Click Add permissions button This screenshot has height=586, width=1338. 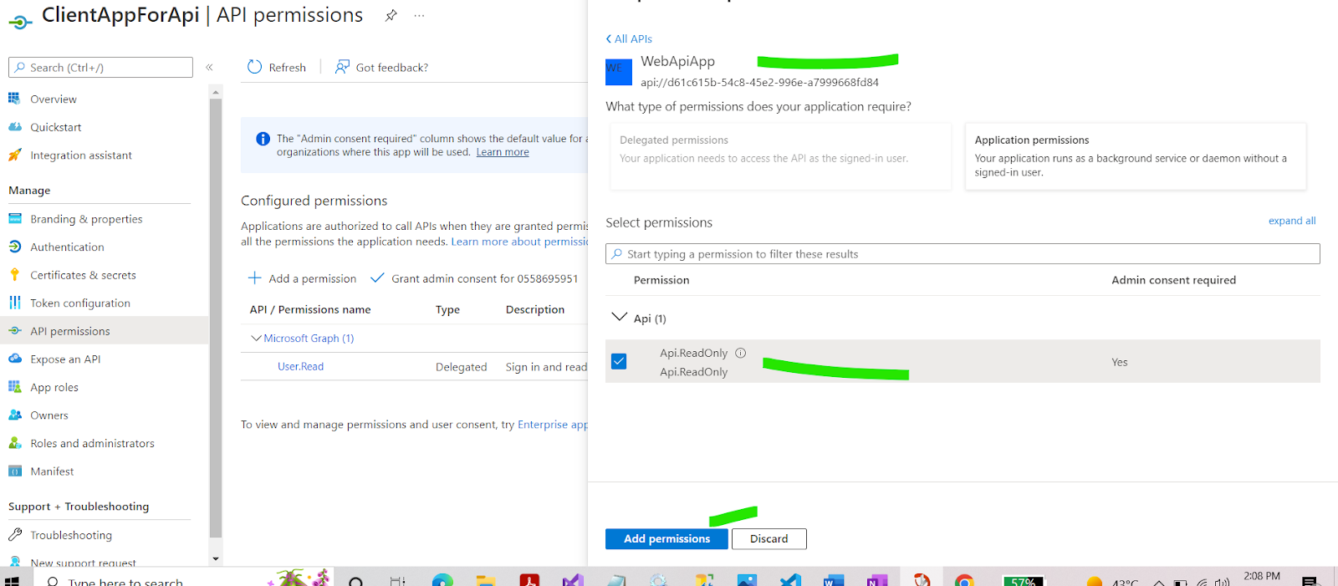pos(666,539)
